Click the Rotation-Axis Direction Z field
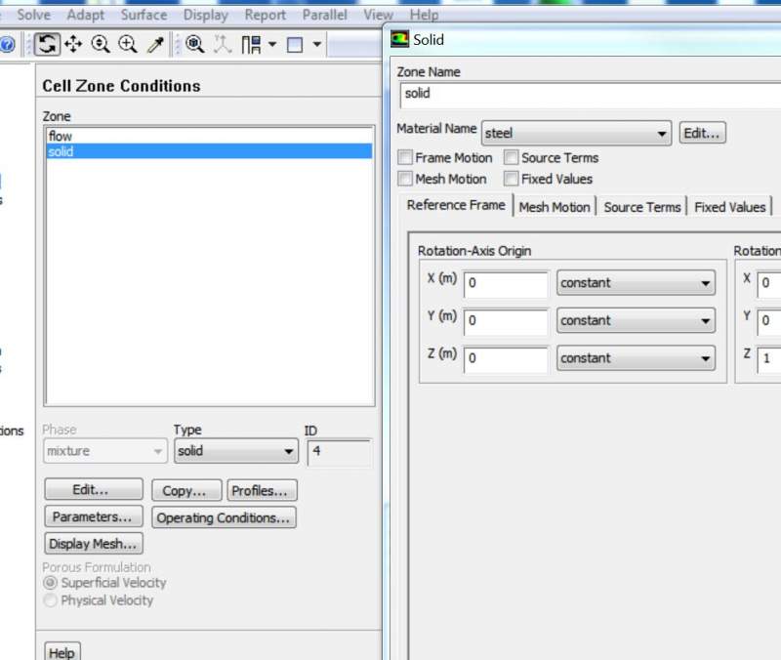 click(x=769, y=359)
